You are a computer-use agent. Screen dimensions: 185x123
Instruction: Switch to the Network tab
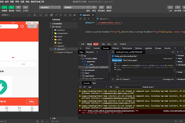tap(116, 48)
